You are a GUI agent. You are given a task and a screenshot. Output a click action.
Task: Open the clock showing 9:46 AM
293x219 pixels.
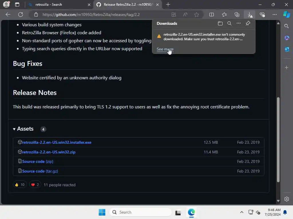pyautogui.click(x=272, y=212)
